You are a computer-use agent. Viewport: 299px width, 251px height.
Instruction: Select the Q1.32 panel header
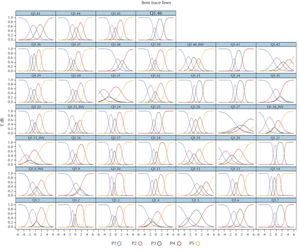[156, 76]
